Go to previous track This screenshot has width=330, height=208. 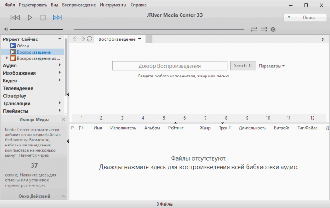tap(15, 18)
